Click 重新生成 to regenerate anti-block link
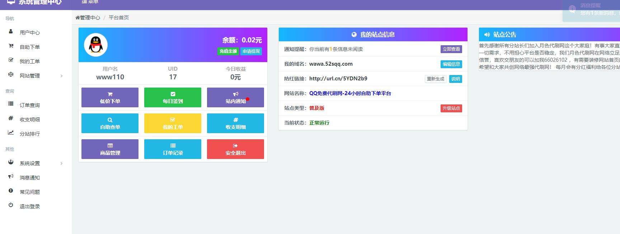 435,79
